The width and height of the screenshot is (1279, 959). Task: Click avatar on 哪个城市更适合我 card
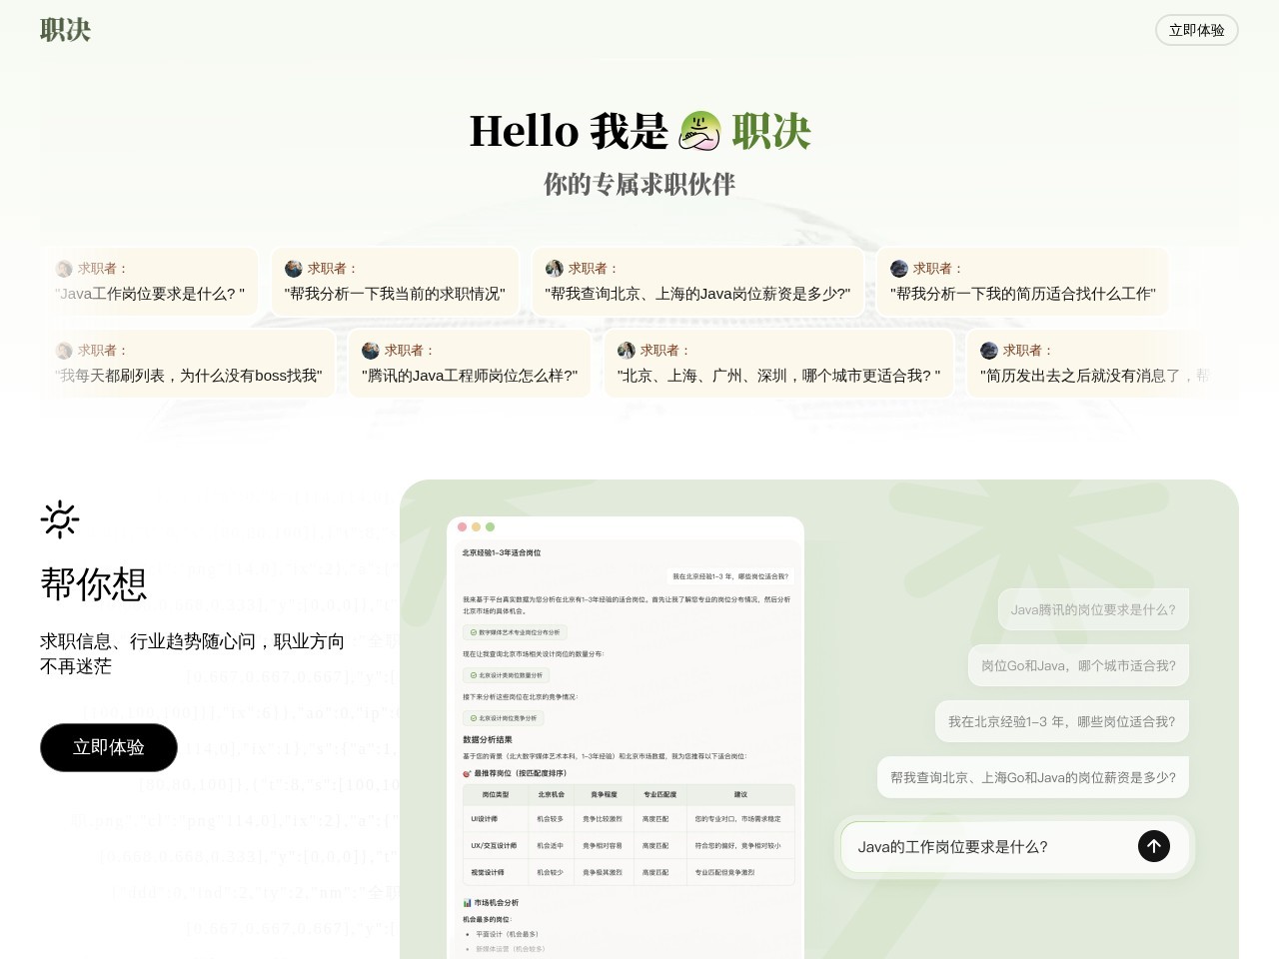(x=627, y=351)
